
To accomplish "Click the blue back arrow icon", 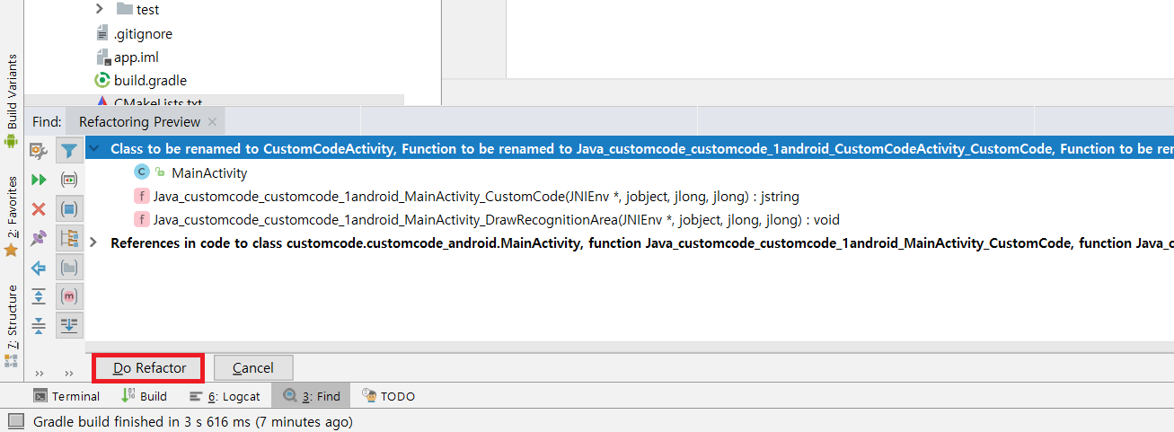I will 39,268.
